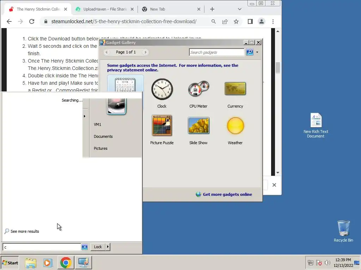Open Get more gadgets online link
Viewport: 361px width, 270px height.
click(227, 194)
